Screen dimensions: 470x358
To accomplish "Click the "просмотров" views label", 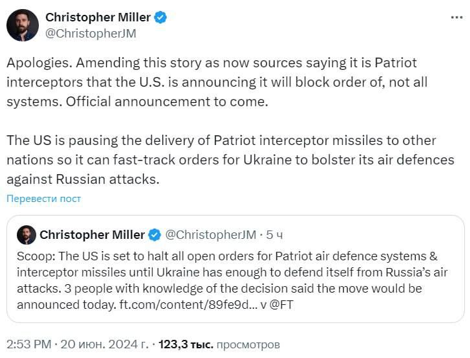I will (248, 345).
